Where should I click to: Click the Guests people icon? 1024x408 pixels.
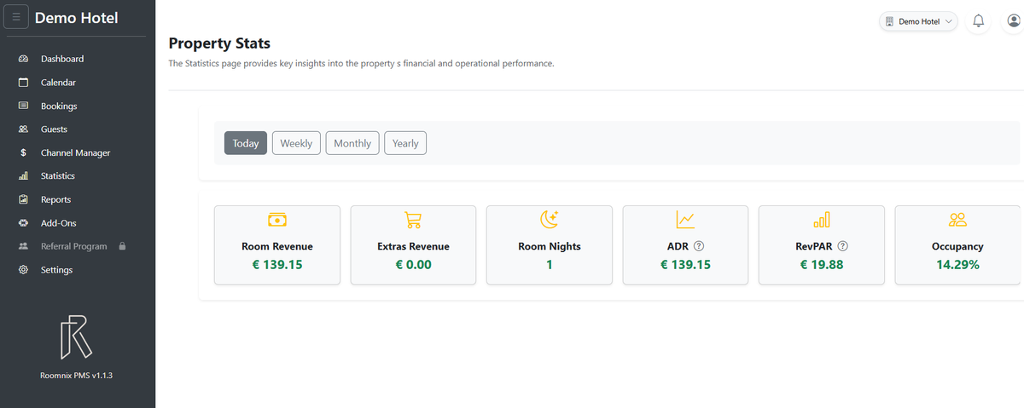(x=24, y=129)
